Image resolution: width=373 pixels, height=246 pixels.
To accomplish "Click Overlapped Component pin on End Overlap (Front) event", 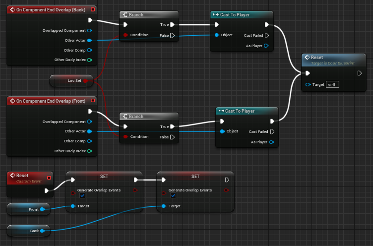I will click(89, 122).
